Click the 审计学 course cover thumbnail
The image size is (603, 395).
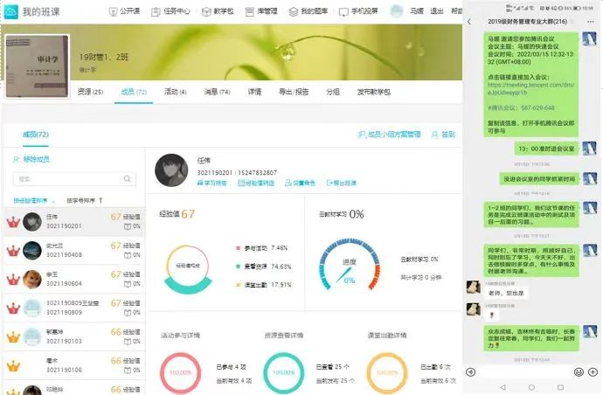click(37, 66)
